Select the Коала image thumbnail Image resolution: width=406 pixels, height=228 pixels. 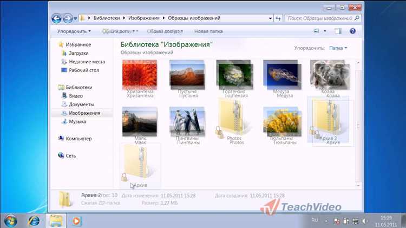(330, 75)
